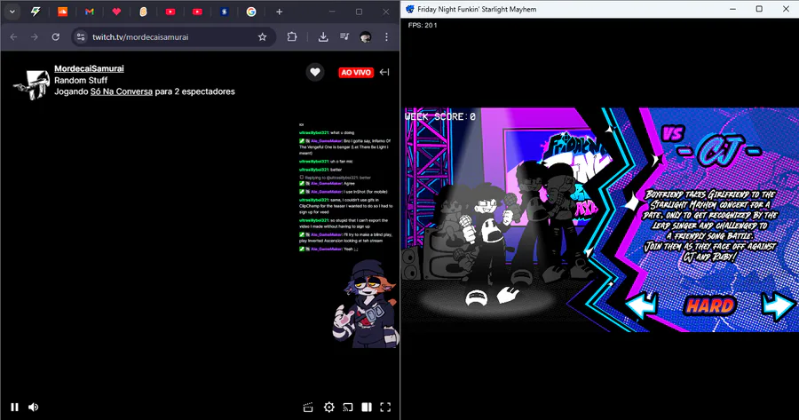The width and height of the screenshot is (799, 420).
Task: Switch to the pink heart browser tab
Action: tap(116, 12)
